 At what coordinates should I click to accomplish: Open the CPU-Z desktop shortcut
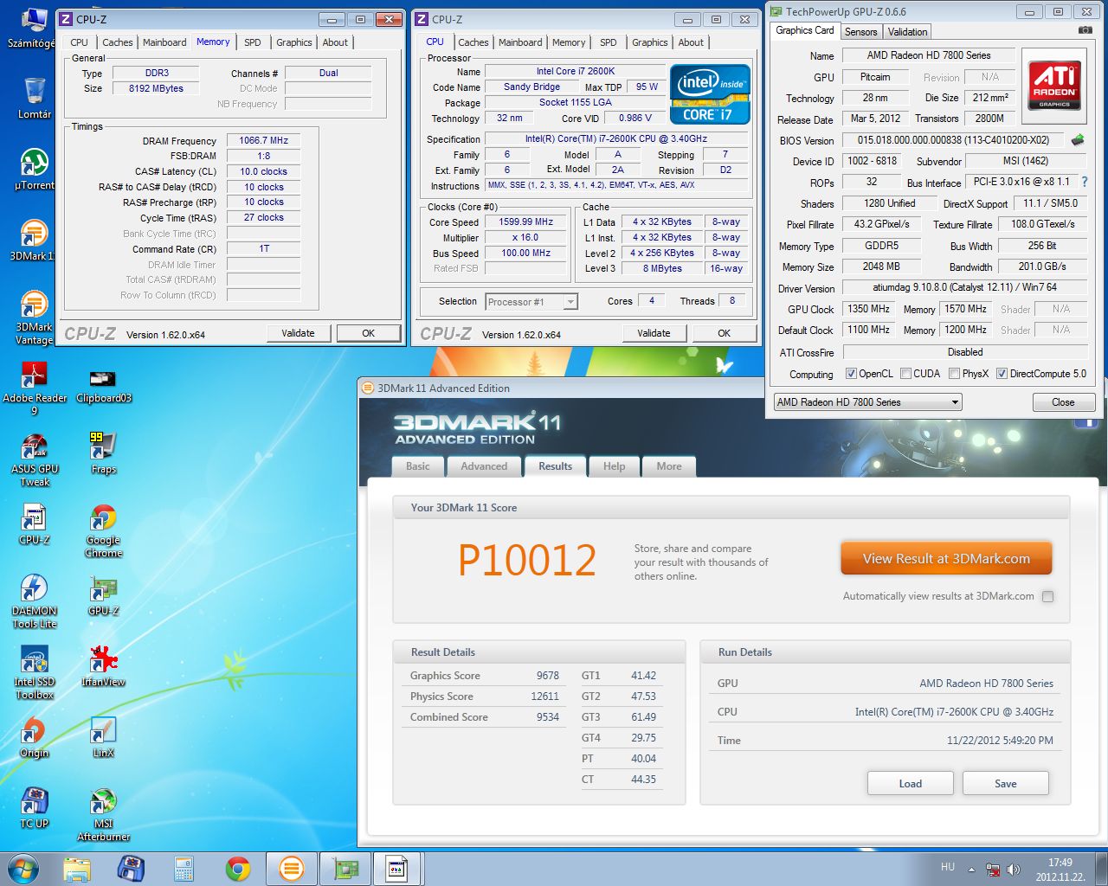click(x=34, y=524)
